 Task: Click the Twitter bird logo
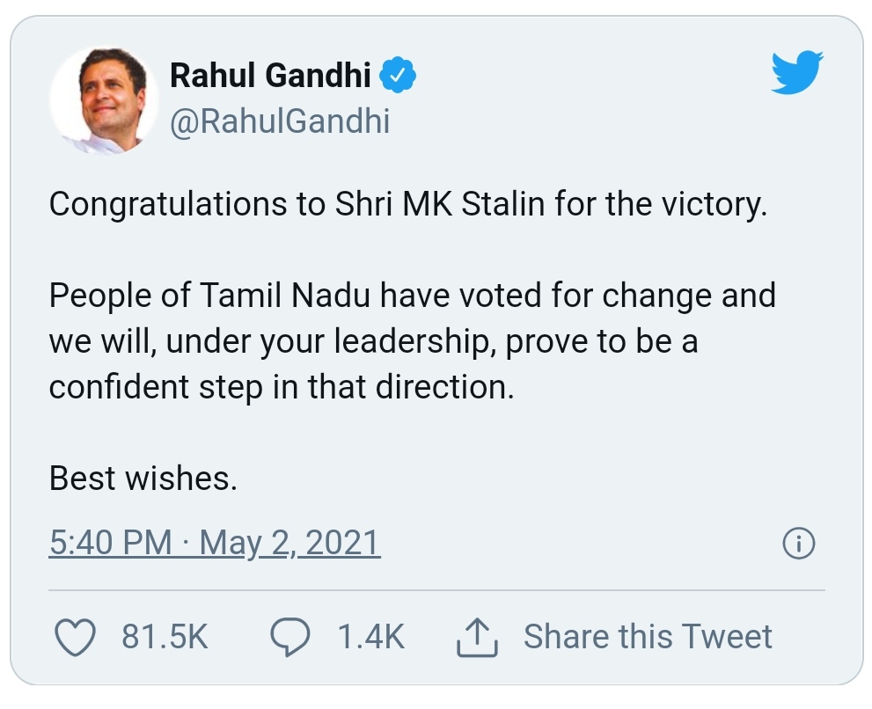pos(796,72)
